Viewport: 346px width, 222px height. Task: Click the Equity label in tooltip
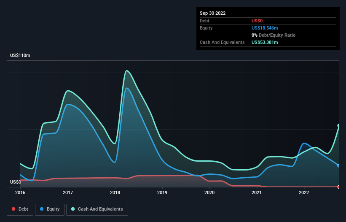206,28
